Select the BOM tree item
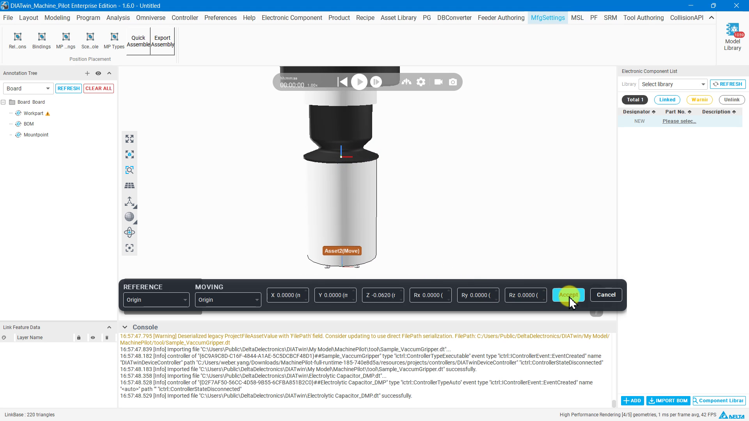This screenshot has height=421, width=749. pos(28,124)
